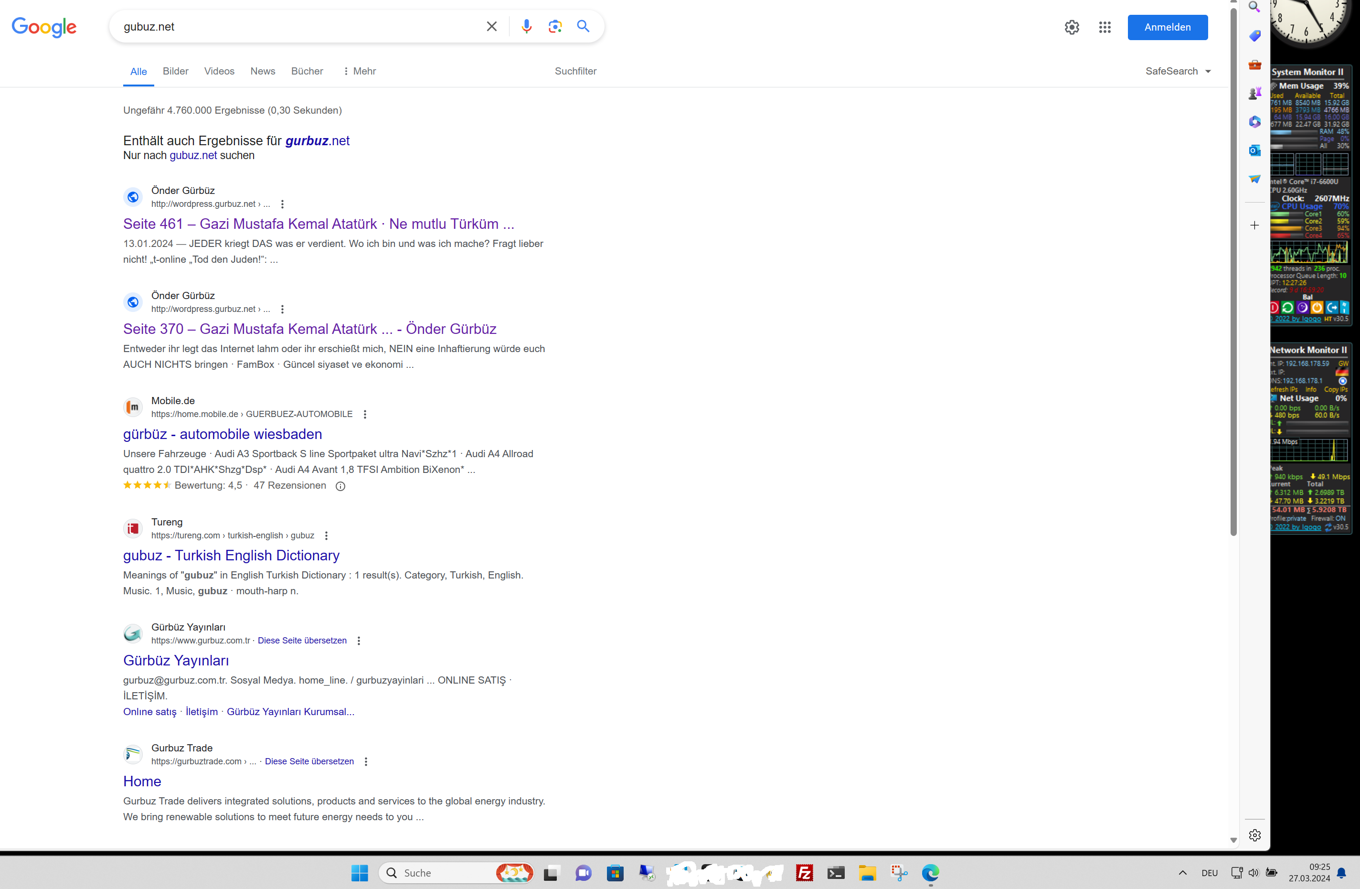Screen dimensions: 1360x889
Task: Open the İletişim sitelink
Action: point(201,712)
